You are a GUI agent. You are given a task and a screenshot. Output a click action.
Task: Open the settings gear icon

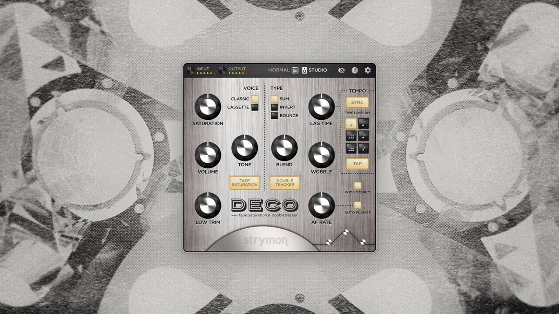[x=368, y=70]
